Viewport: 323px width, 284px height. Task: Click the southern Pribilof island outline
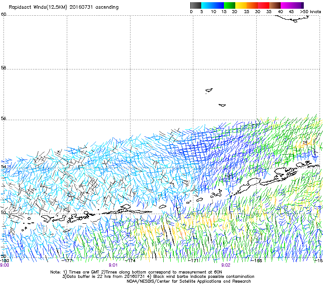pos(222,105)
